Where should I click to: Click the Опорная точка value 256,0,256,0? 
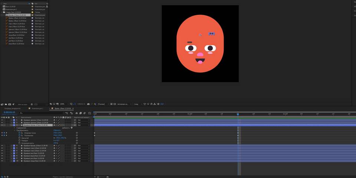coord(58,133)
